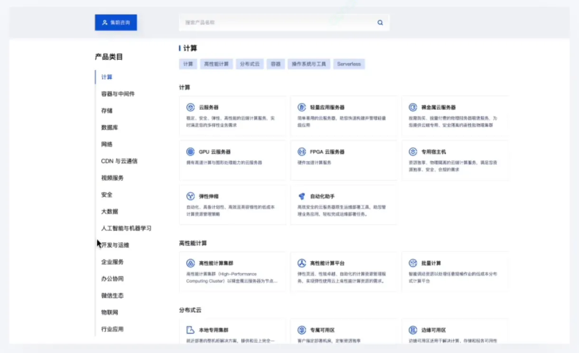Click the 产品类目 sidebar heading

pos(109,57)
